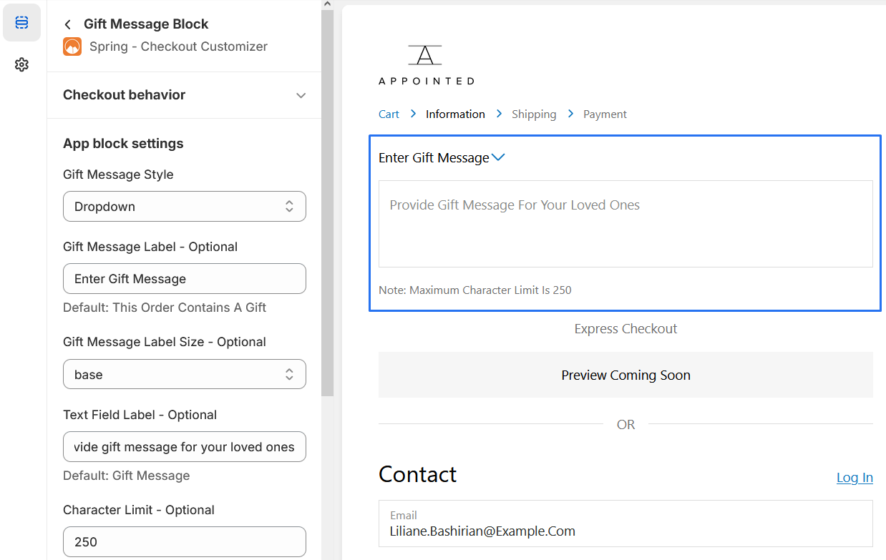Open the Sections panel icon in sidebar
The height and width of the screenshot is (560, 886).
[x=21, y=23]
